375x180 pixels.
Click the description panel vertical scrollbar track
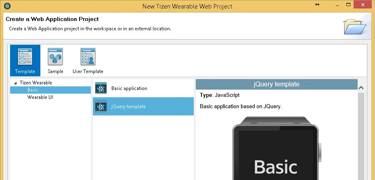click(x=361, y=136)
